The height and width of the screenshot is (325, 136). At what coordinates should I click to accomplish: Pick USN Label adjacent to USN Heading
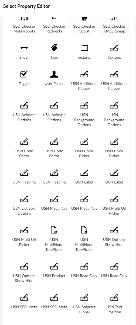(x=84, y=177)
